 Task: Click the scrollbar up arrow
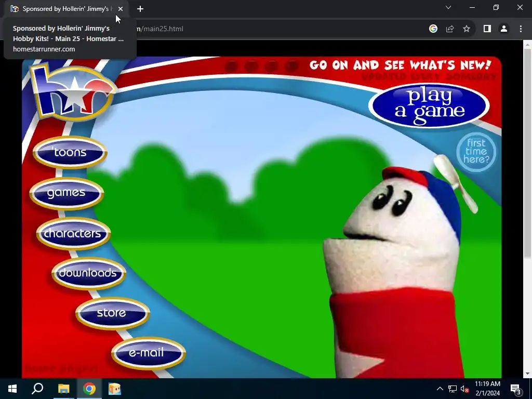528,44
